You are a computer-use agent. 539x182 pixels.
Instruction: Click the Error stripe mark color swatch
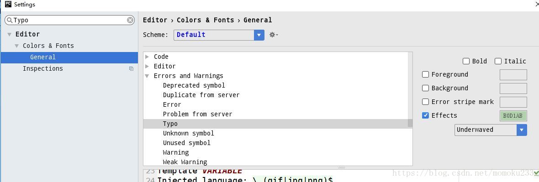[513, 102]
